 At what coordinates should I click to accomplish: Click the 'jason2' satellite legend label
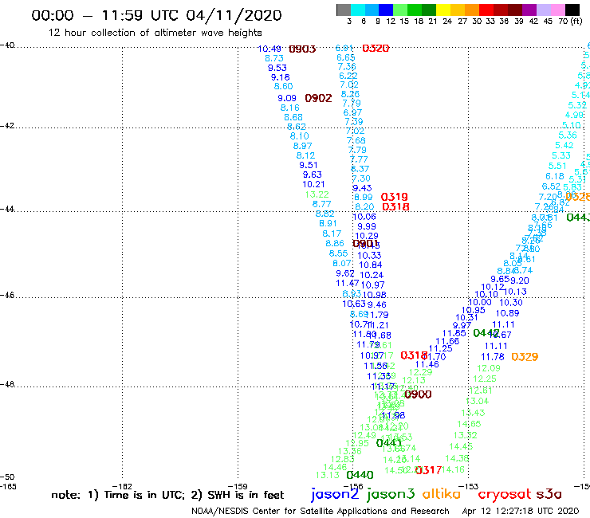point(335,494)
